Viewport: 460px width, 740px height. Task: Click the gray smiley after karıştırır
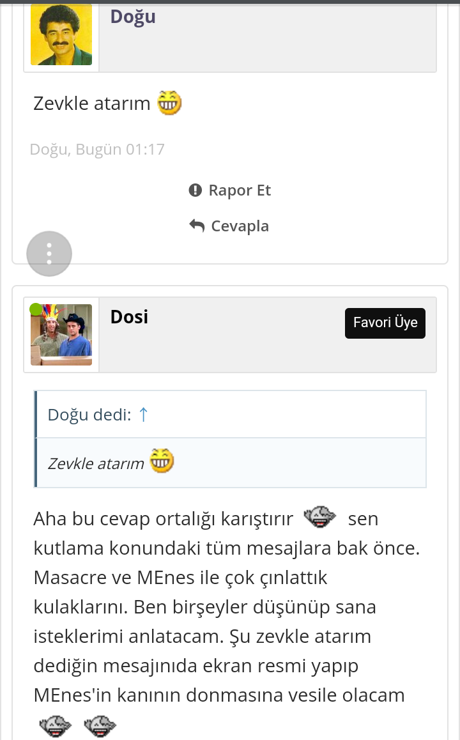tap(319, 518)
